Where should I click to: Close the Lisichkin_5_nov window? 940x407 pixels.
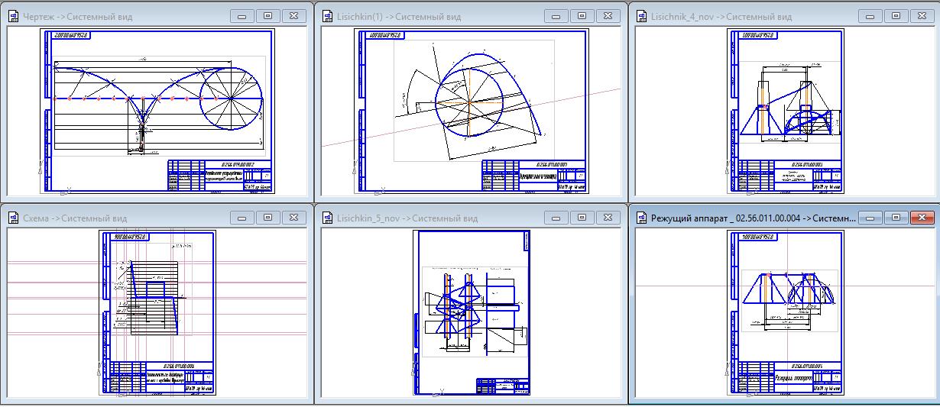pyautogui.click(x=608, y=218)
